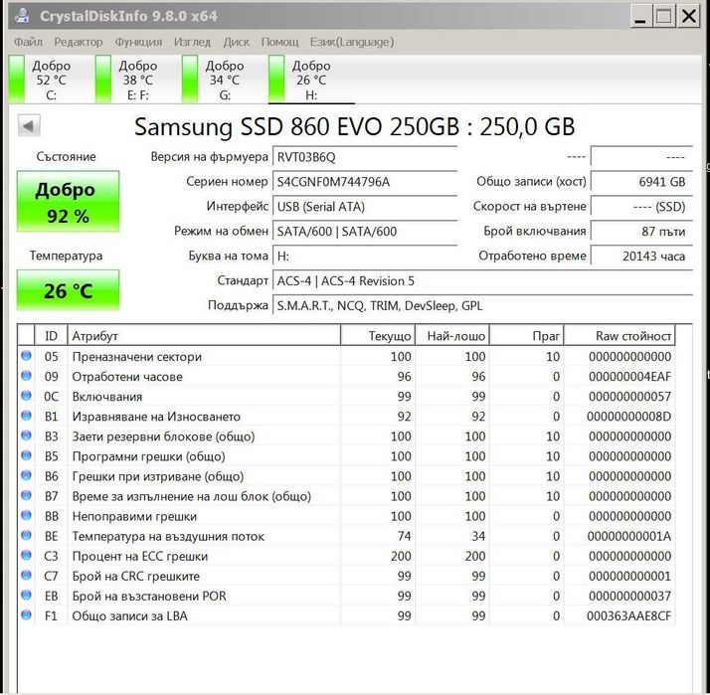The height and width of the screenshot is (695, 710).
Task: Click the features field with S.M.A.R.T., NCQ, TRIM
Action: coord(482,306)
